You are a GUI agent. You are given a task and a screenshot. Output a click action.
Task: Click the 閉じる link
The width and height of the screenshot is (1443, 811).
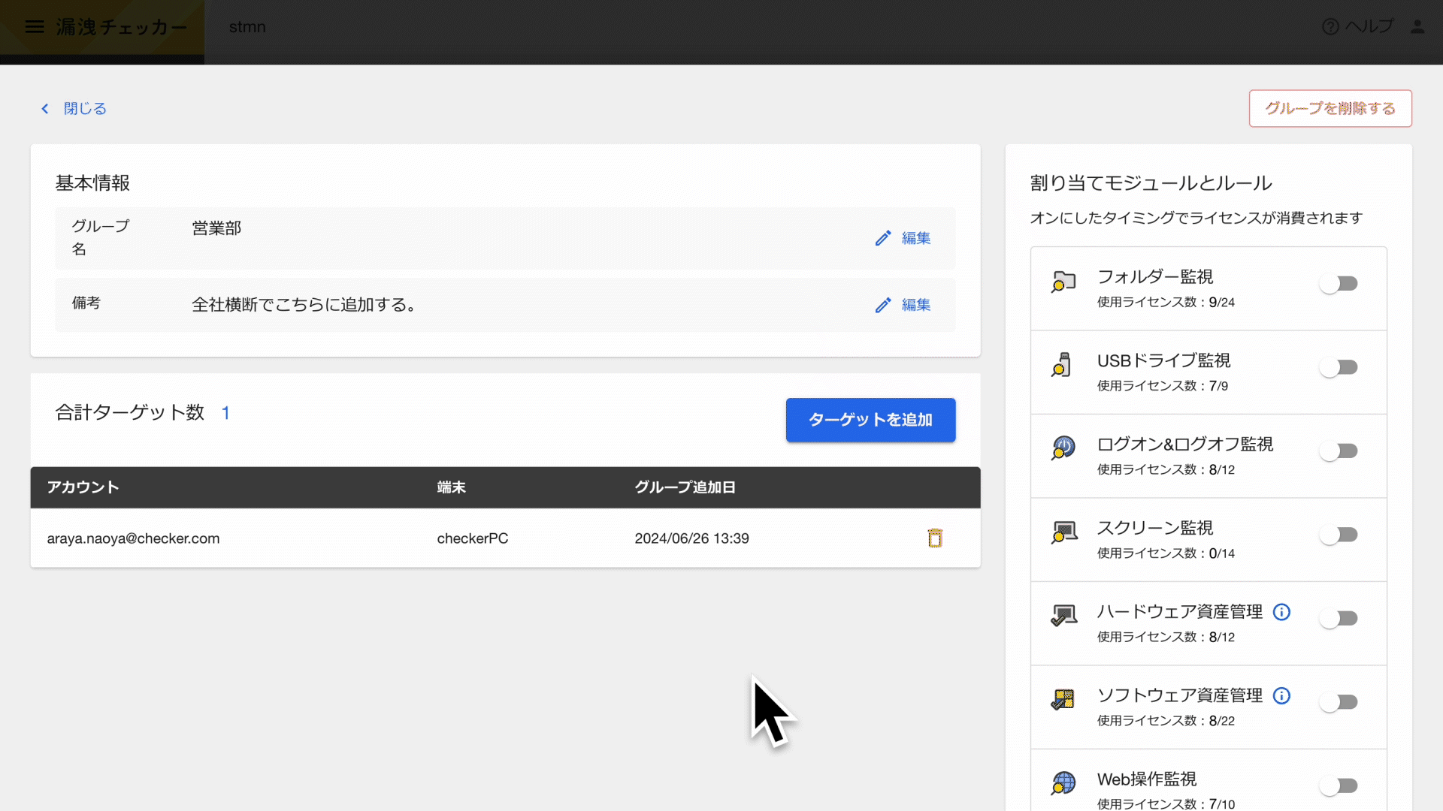tap(85, 109)
